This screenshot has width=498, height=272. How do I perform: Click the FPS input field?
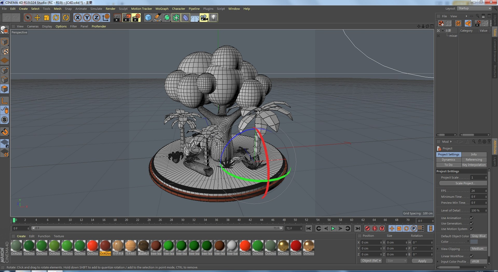pyautogui.click(x=478, y=191)
